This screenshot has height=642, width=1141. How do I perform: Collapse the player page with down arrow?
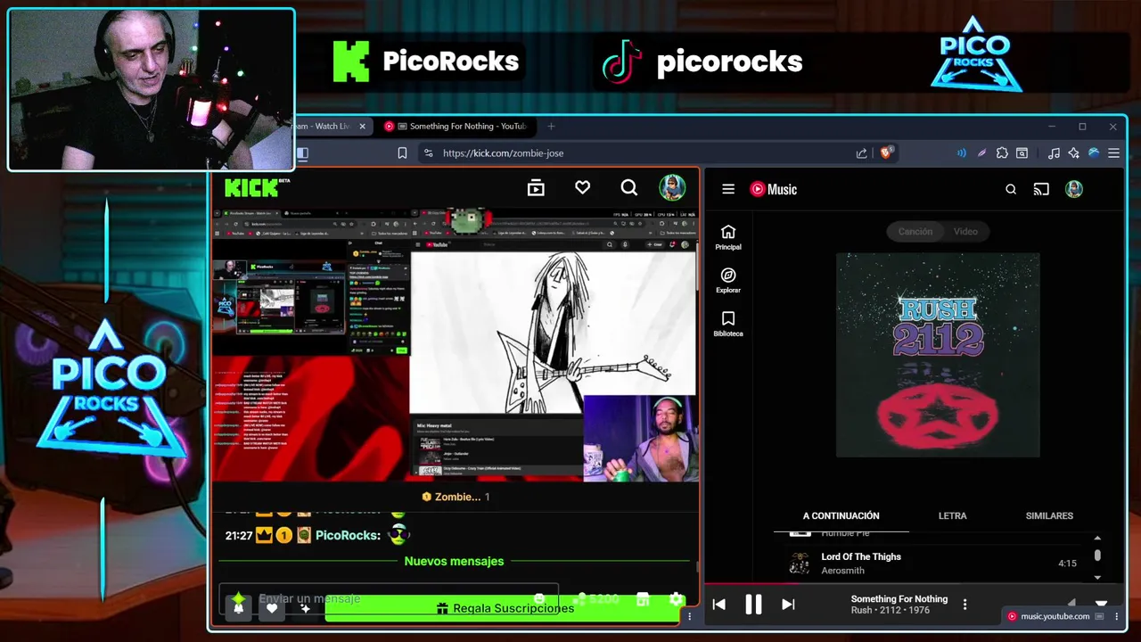(1101, 604)
